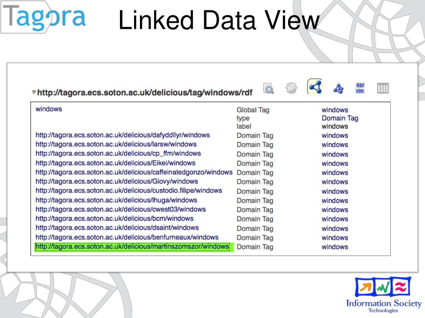Image resolution: width=425 pixels, height=318 pixels.
Task: Open the bcm/windows link
Action: click(115, 218)
